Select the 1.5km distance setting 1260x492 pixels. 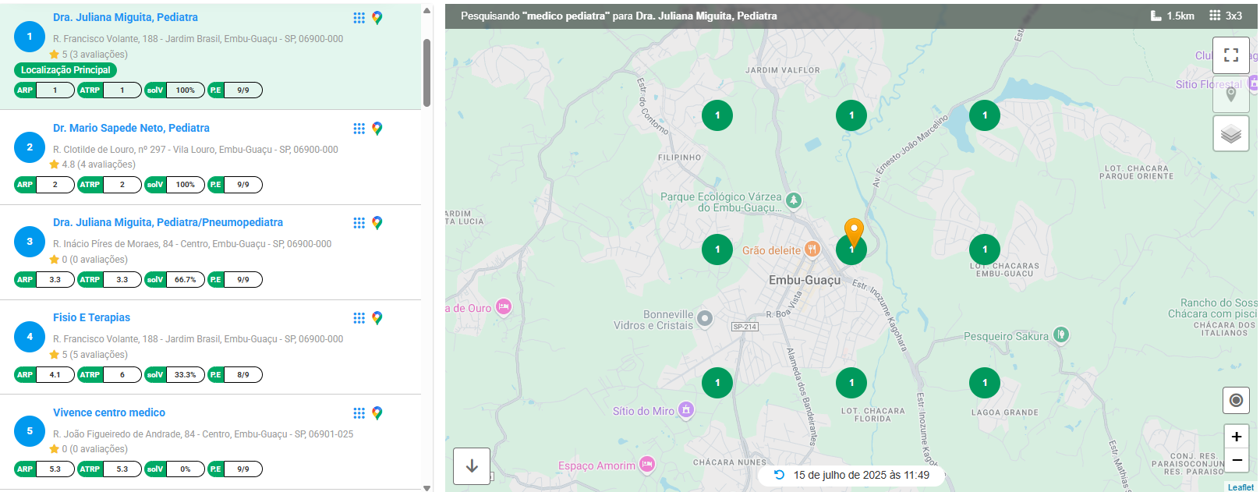[x=1173, y=16]
